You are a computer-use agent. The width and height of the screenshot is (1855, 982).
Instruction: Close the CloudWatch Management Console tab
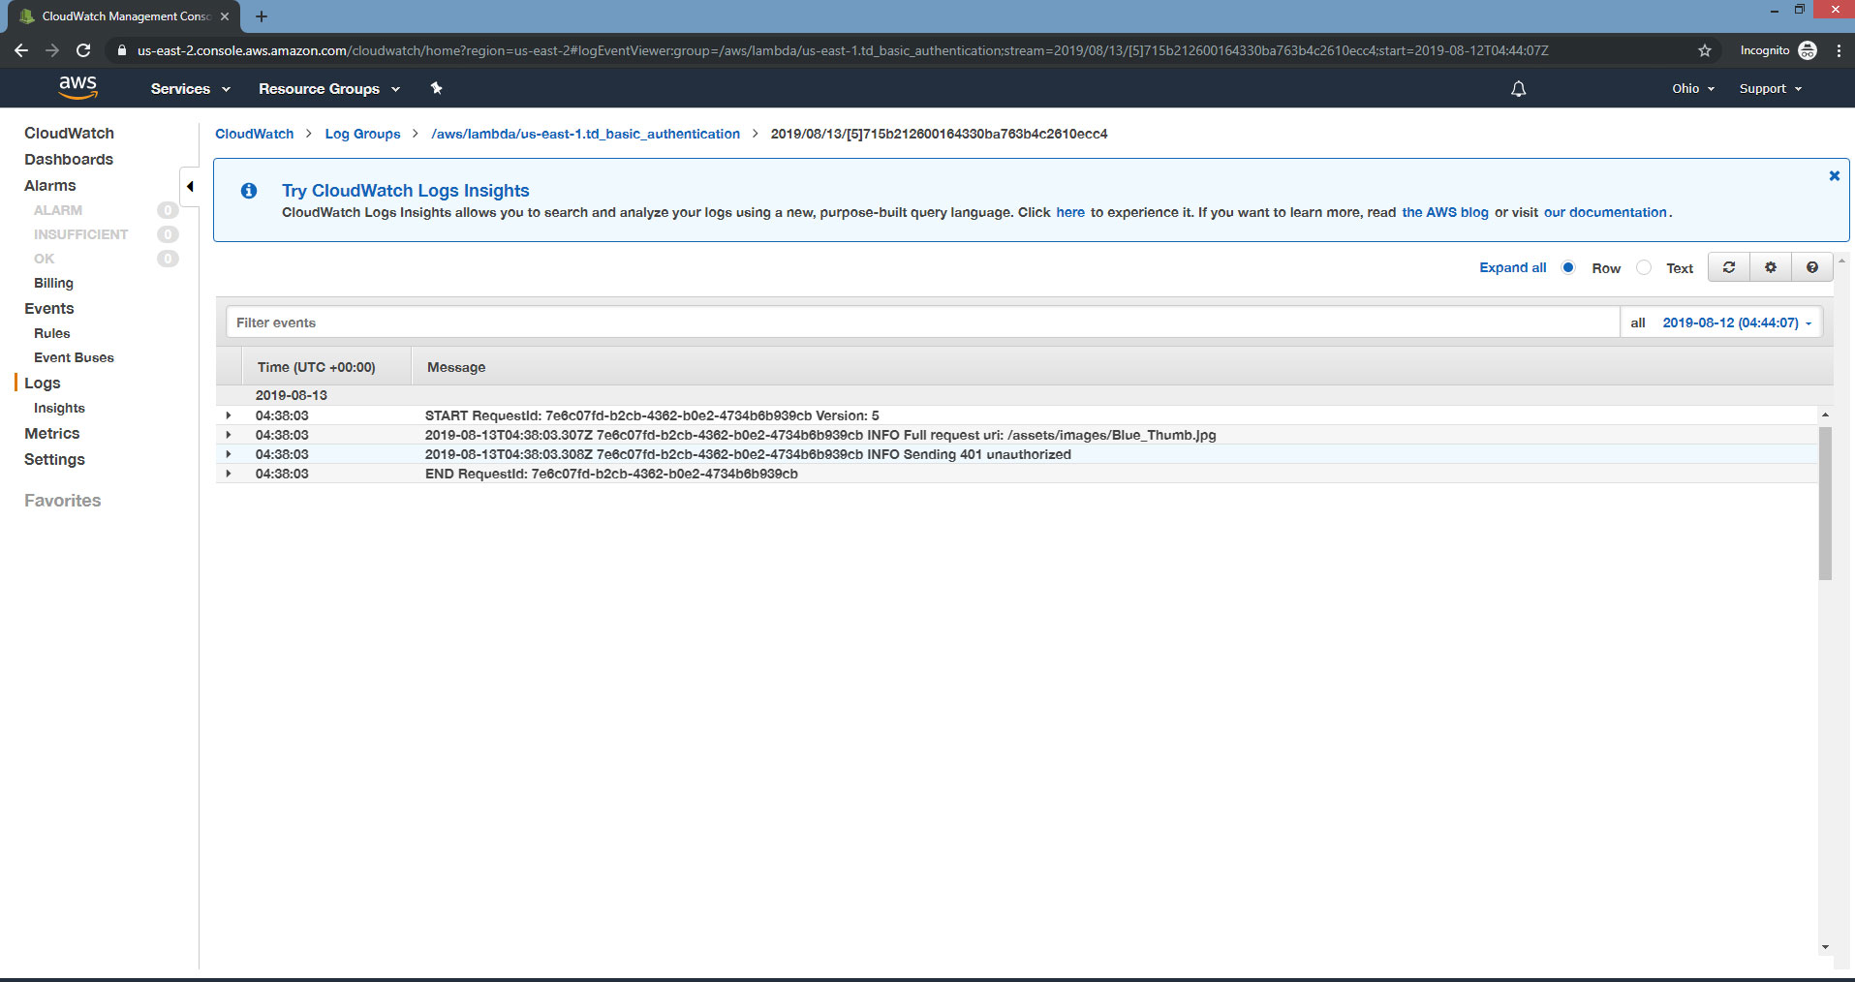tap(225, 16)
